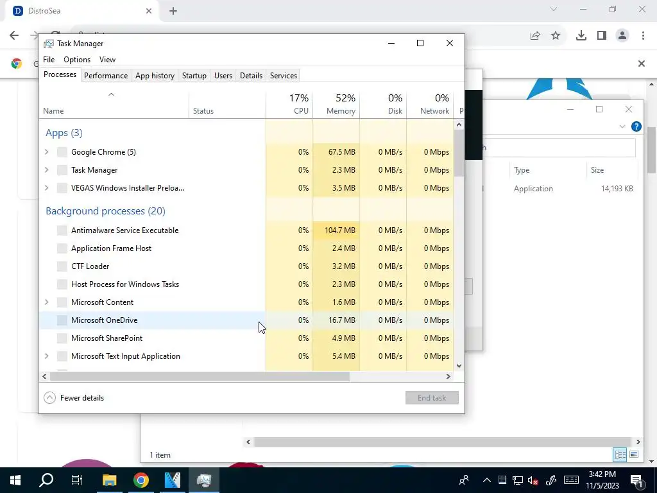Sort processes by the Name column

tap(114, 104)
